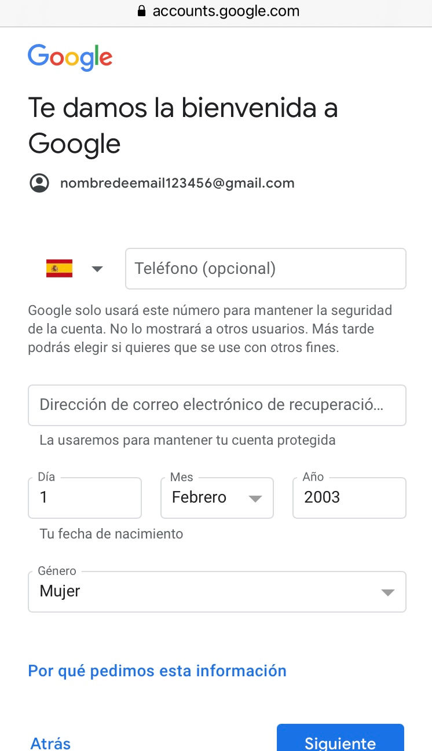Tap the Spain flag icon
The height and width of the screenshot is (751, 432).
point(59,269)
